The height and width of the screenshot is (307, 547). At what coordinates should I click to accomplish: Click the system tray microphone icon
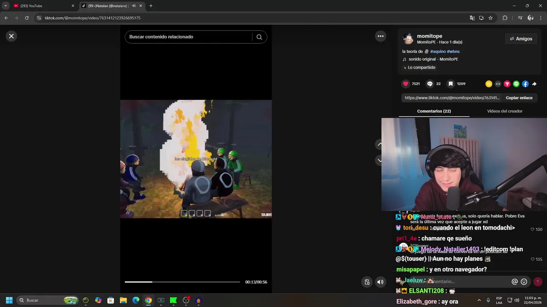(x=488, y=300)
